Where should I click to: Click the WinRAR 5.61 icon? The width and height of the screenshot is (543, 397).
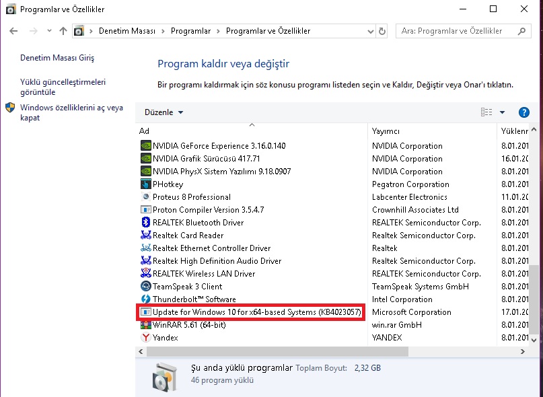click(146, 325)
